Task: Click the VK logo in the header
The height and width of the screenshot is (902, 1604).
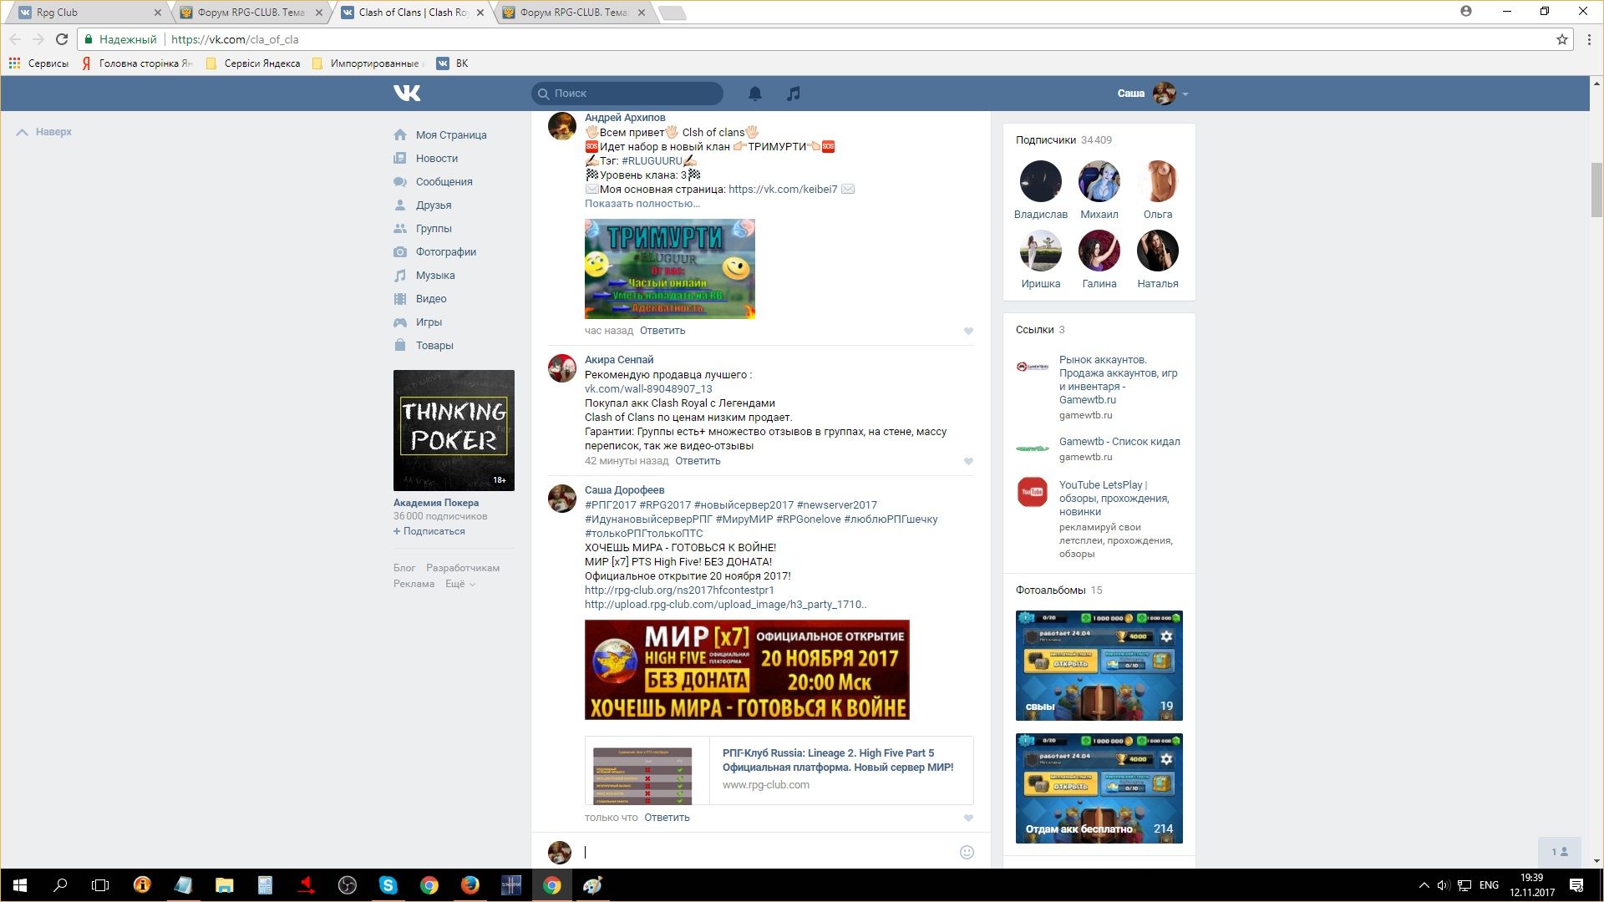Action: [407, 94]
